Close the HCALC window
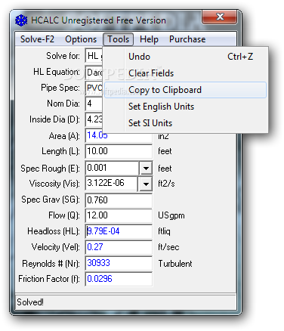Image resolution: width=284 pixels, height=331 pixels. (220, 17)
